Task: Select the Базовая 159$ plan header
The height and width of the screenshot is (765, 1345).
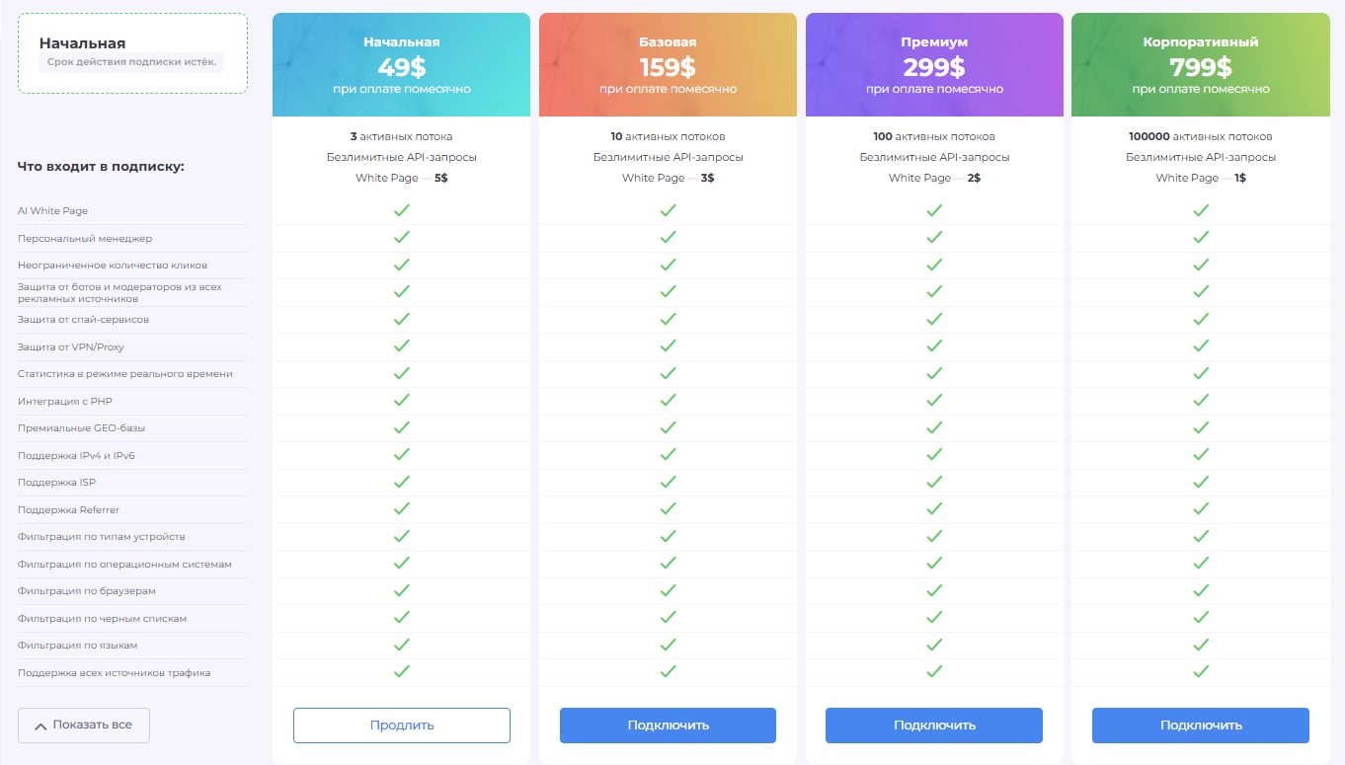Action: click(x=668, y=66)
